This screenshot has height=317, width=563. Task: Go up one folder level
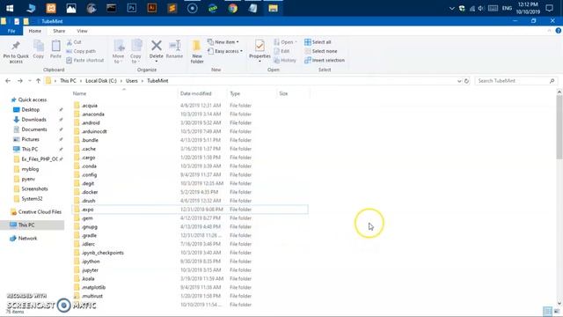38,81
